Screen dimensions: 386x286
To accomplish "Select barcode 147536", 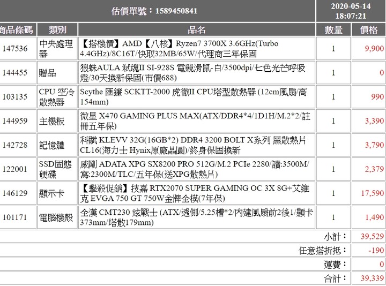I will coord(15,48).
